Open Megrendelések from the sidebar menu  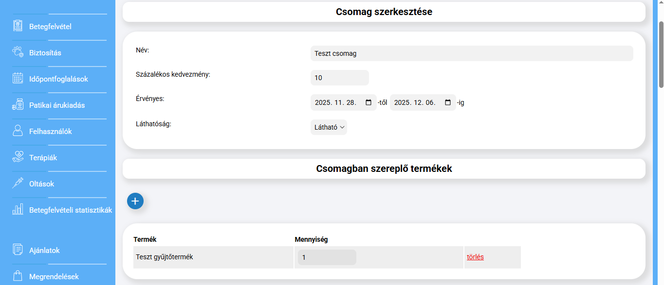click(x=54, y=277)
